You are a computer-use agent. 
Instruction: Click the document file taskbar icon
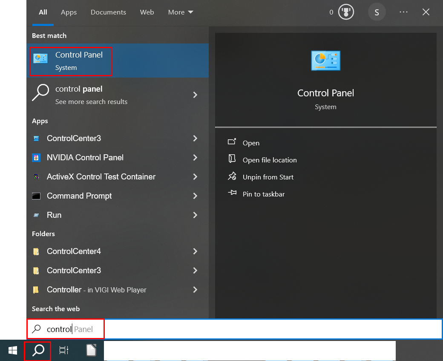pos(91,350)
